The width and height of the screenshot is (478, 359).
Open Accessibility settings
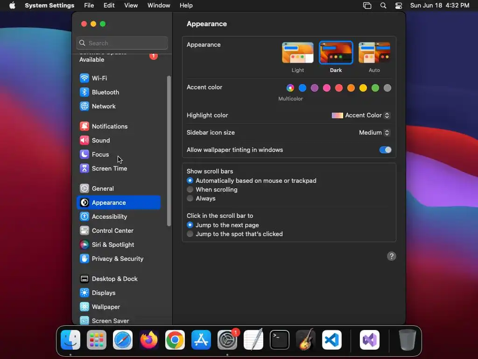point(118,217)
